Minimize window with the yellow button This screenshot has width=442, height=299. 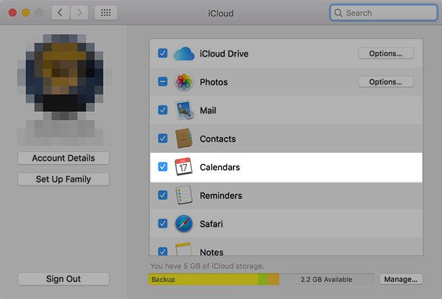pos(26,13)
